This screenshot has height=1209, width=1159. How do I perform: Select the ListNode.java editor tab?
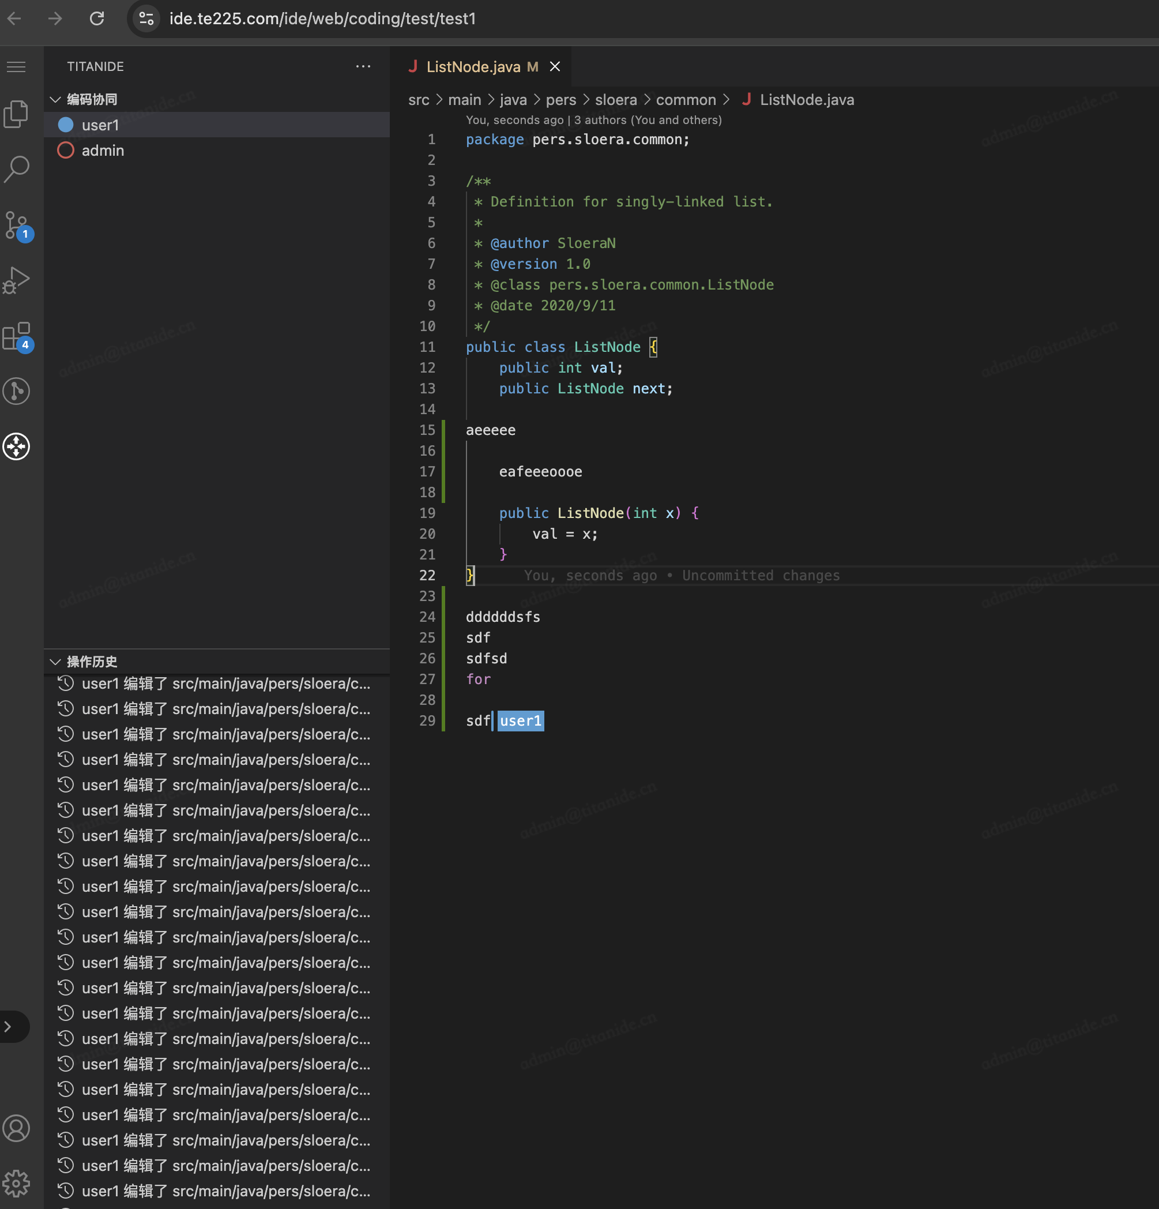pyautogui.click(x=473, y=66)
